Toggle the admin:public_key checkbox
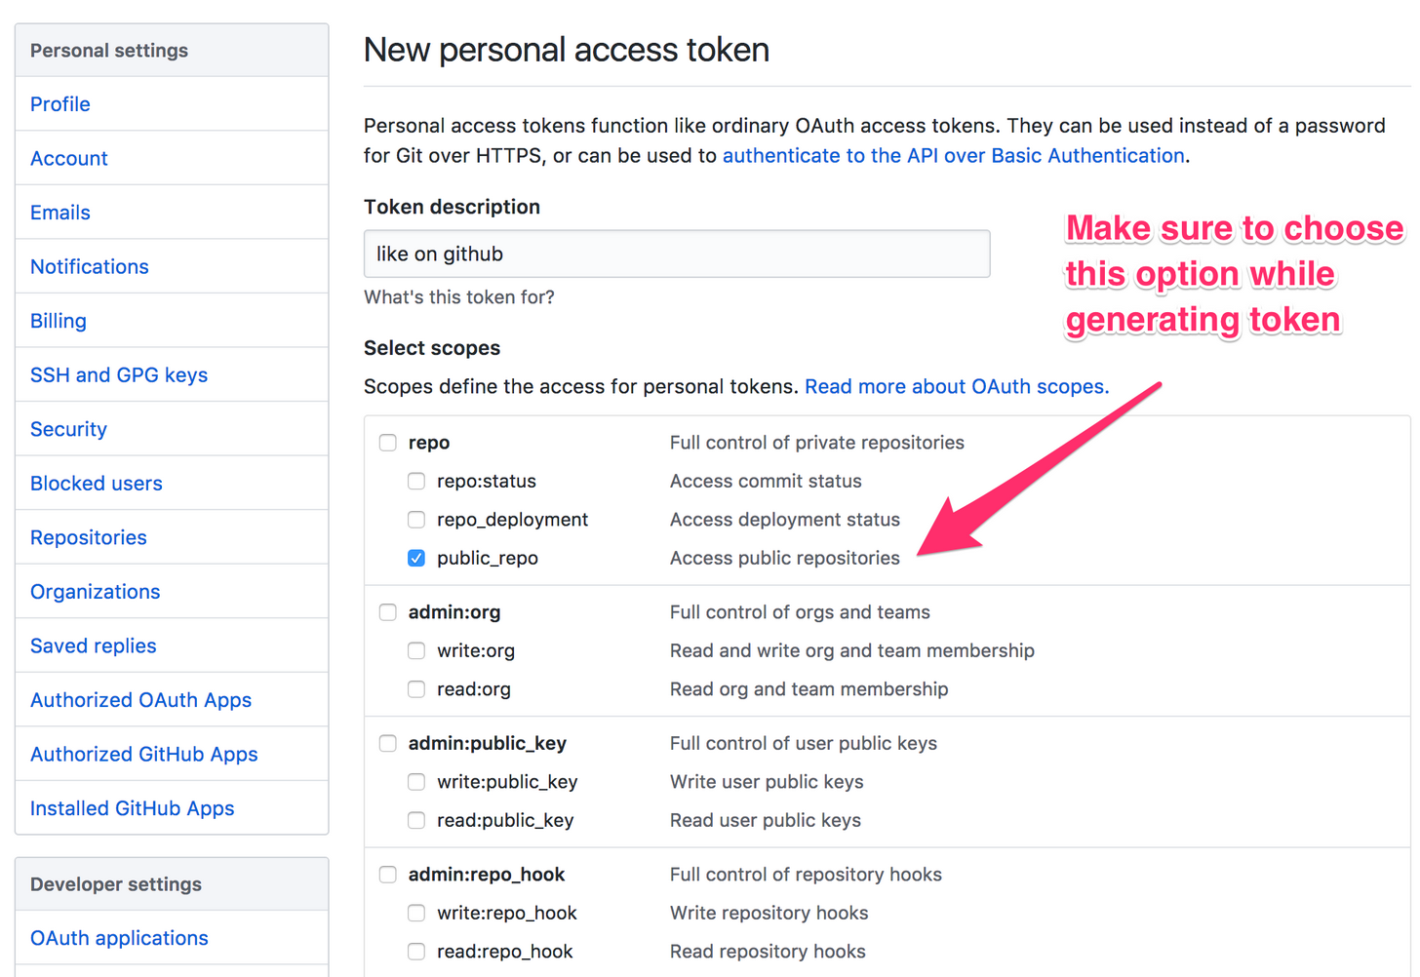This screenshot has height=977, width=1420. click(388, 743)
